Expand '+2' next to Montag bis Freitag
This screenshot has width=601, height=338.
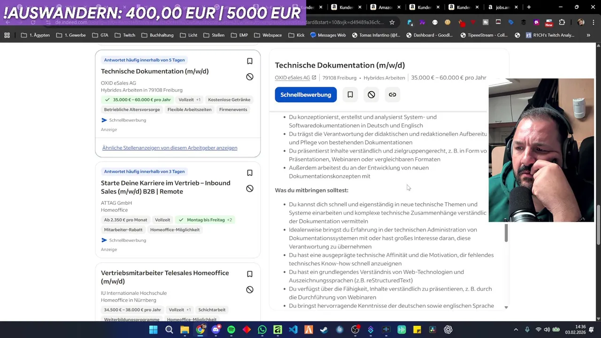click(230, 220)
